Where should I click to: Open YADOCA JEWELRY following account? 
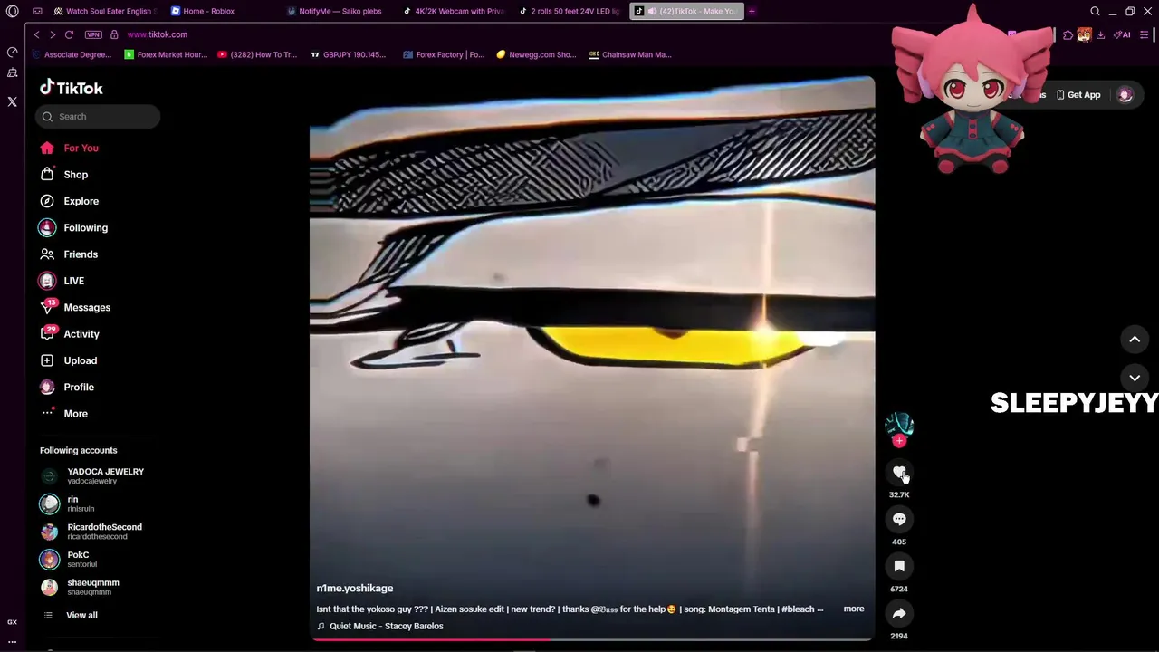tap(92, 475)
